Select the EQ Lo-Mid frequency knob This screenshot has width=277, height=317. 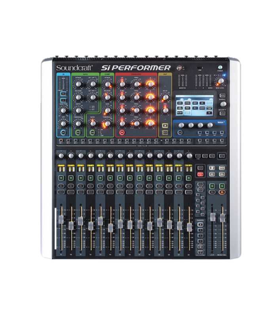pyautogui.click(x=137, y=111)
